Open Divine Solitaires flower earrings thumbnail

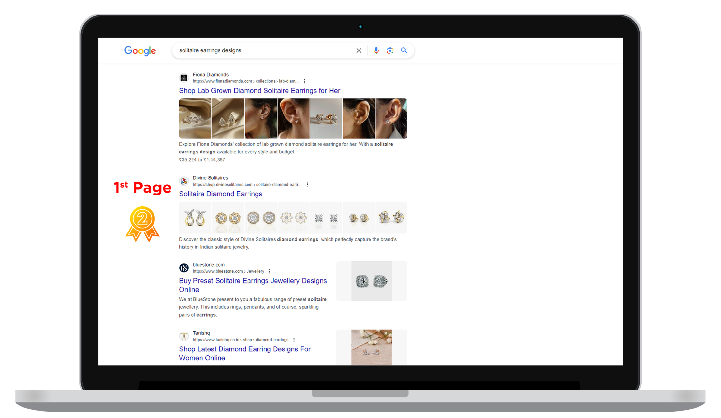[294, 218]
